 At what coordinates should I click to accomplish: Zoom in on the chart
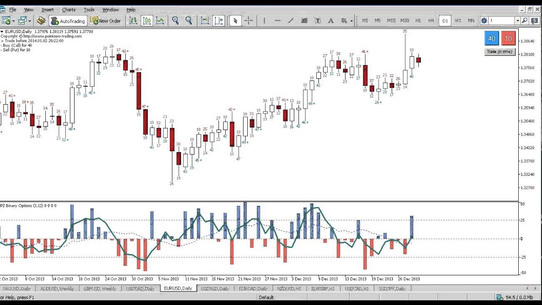pyautogui.click(x=176, y=20)
